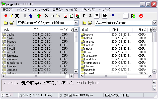The height and width of the screenshot is (99, 158).
Task: Click the black X Delete icon
Action: click(x=46, y=16)
